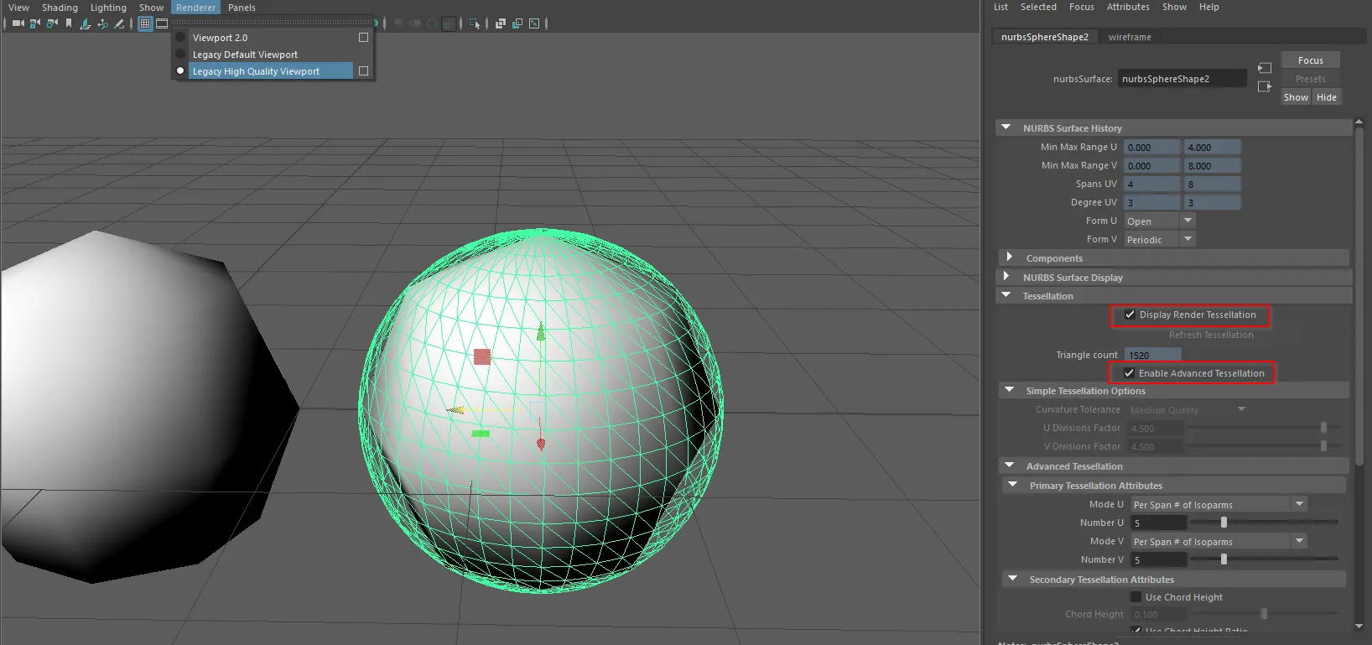Toggle the Lock Camera icon
This screenshot has height=645, width=1372.
pos(35,23)
